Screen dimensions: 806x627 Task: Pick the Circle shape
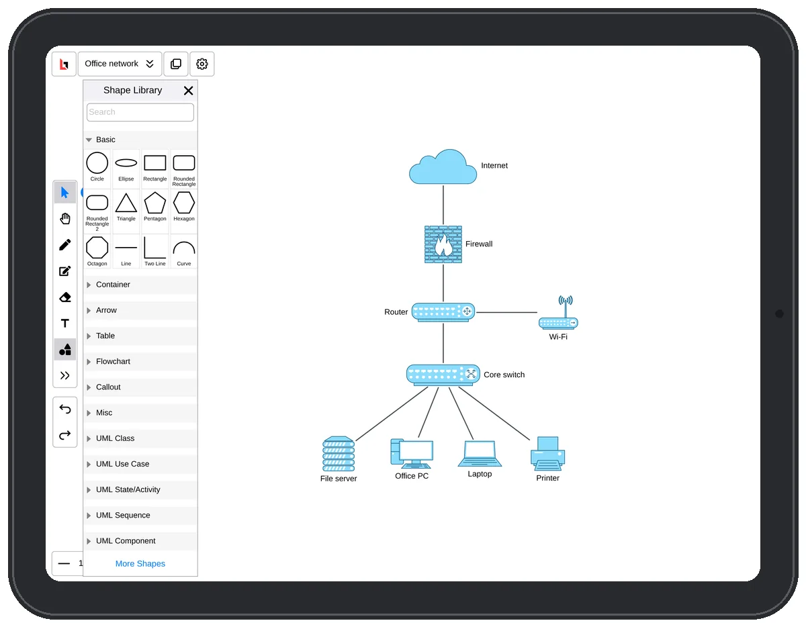[97, 167]
